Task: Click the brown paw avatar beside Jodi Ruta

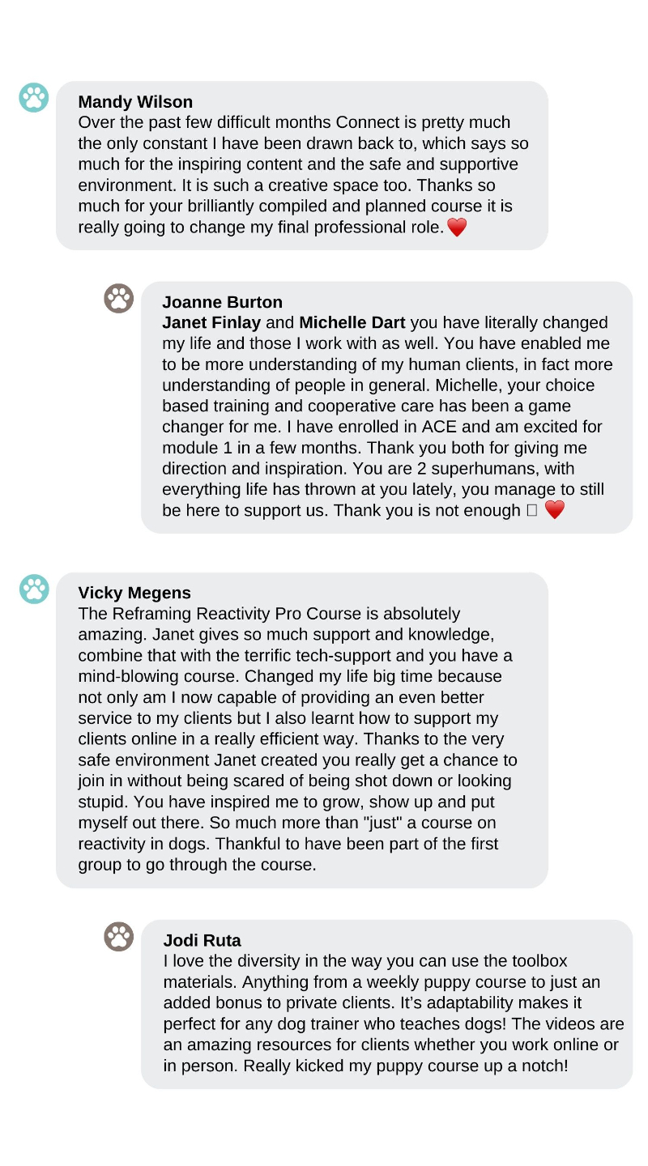Action: tap(118, 936)
